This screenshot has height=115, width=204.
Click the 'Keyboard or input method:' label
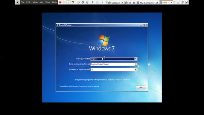79,69
